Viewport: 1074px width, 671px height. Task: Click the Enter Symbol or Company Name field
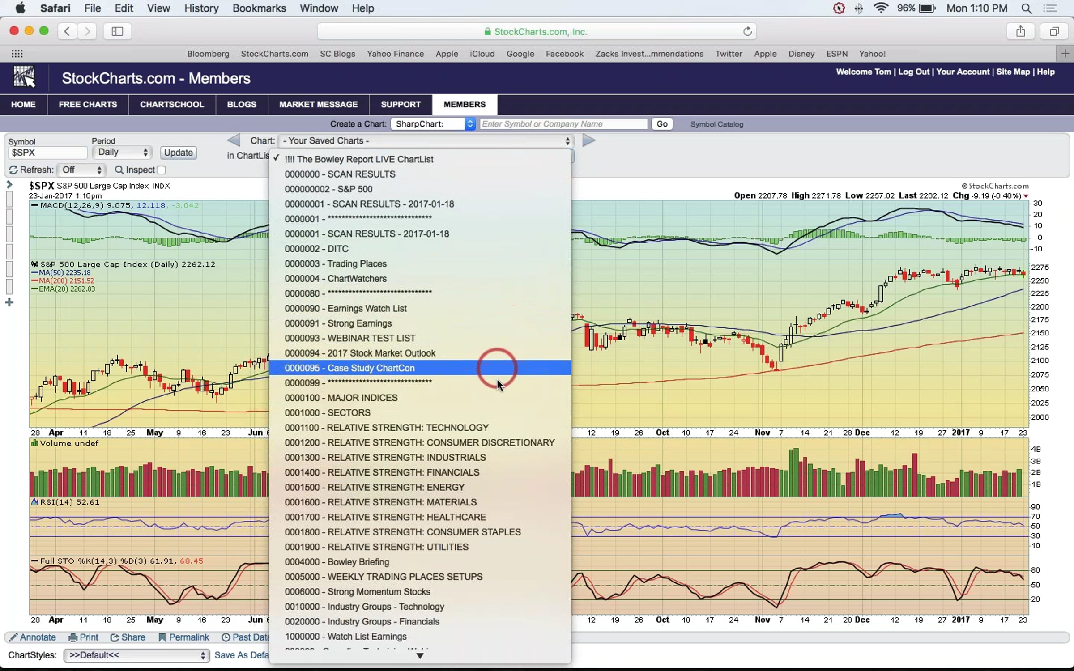[563, 124]
